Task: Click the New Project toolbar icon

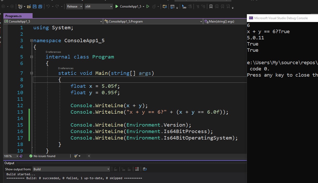Action: [20, 6]
